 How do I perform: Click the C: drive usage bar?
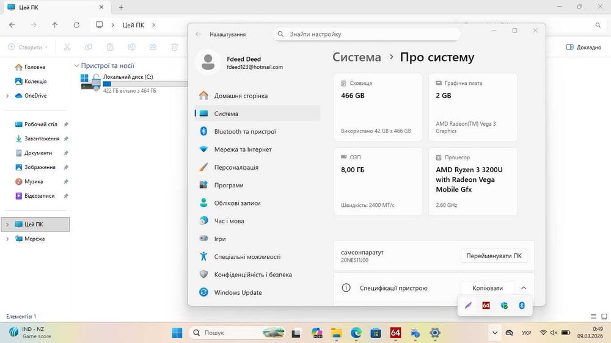point(145,84)
